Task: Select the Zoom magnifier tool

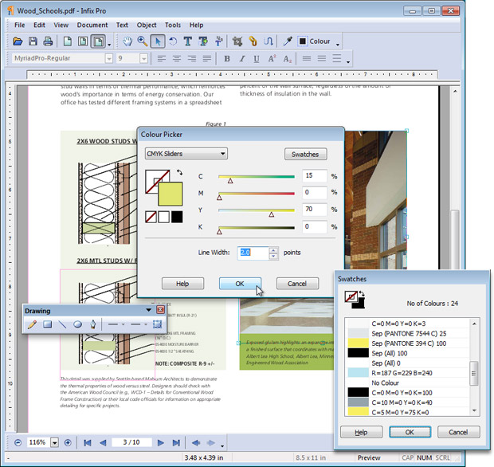Action: tap(143, 41)
